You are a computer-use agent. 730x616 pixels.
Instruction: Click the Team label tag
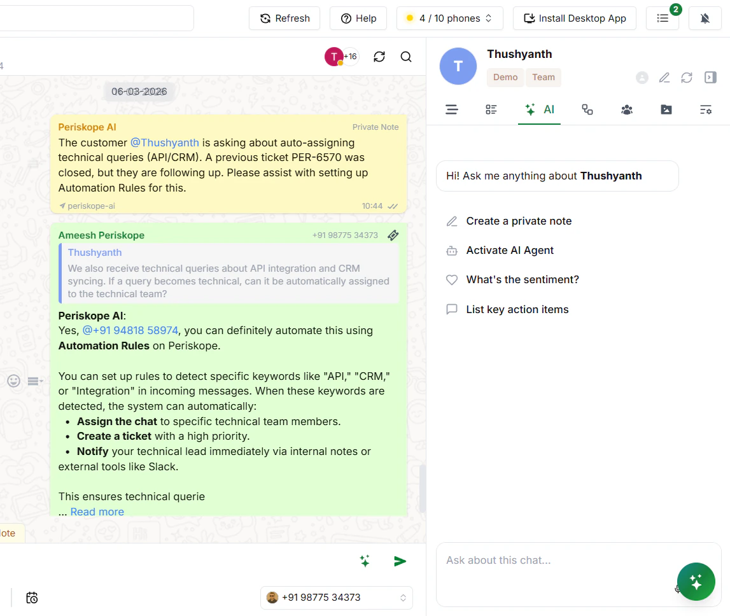tap(544, 77)
